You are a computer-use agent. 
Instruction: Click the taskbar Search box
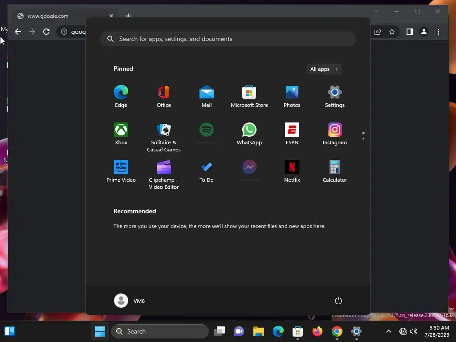[160, 331]
